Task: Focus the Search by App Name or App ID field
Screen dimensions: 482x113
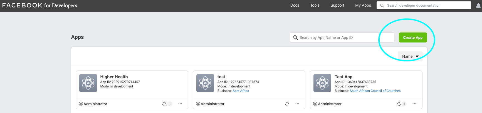Action: [x=342, y=37]
